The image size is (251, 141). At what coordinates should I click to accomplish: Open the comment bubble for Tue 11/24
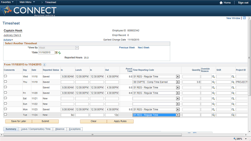[x=5, y=115]
